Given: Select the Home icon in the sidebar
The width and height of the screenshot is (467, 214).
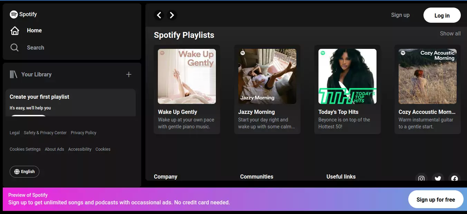Looking at the screenshot, I should tap(15, 30).
